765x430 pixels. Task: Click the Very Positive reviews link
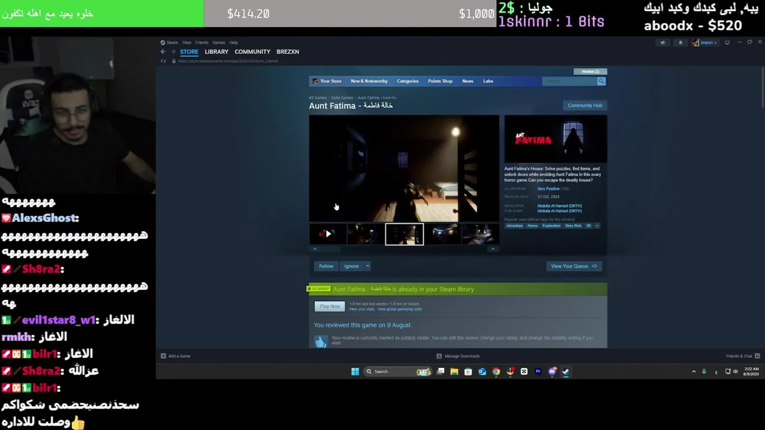tap(548, 189)
